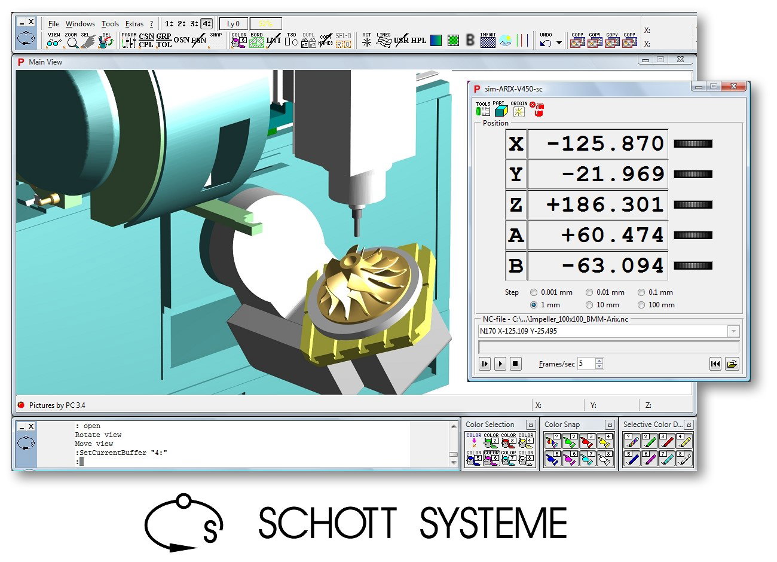Switch to buffer 2: toggle
The width and height of the screenshot is (777, 562).
pos(182,24)
